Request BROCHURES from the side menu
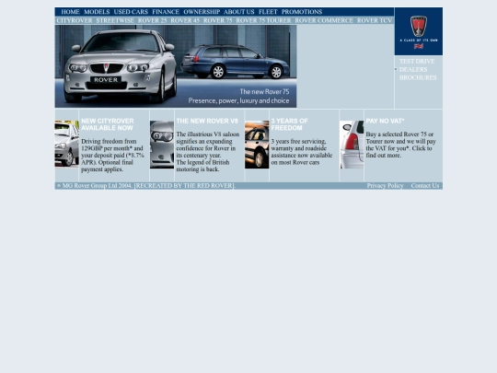This screenshot has height=373, width=497. (x=418, y=77)
